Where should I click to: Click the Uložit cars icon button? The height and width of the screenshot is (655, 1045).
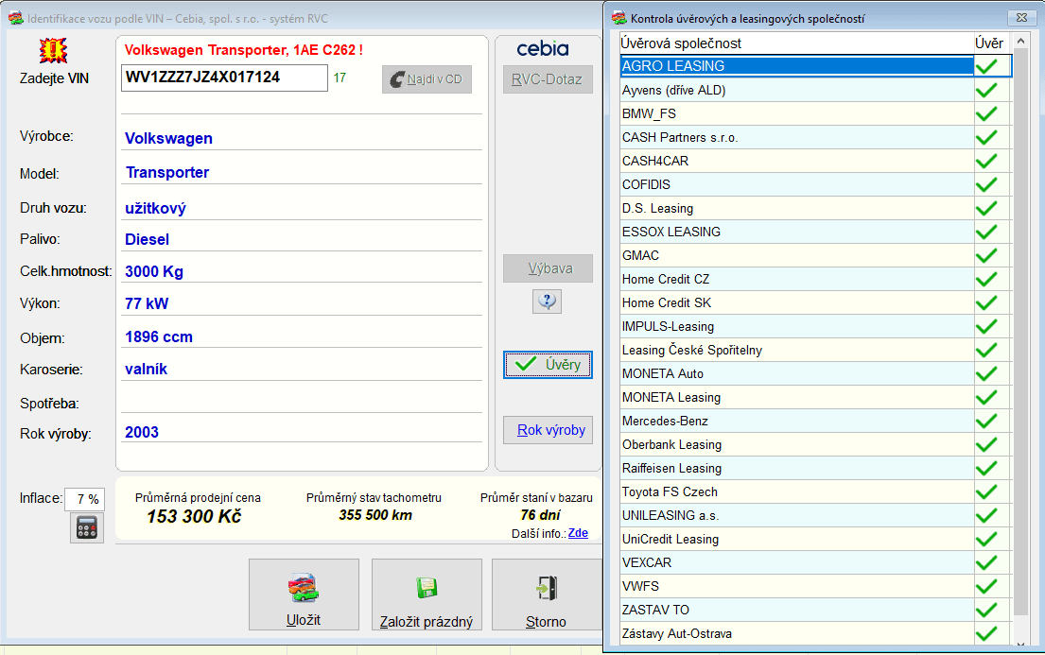[304, 595]
